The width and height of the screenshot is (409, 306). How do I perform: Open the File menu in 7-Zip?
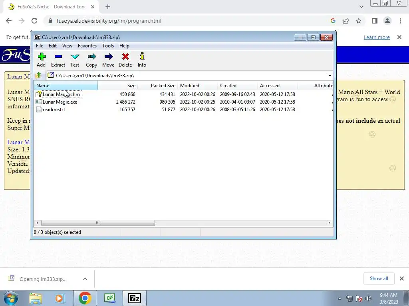[40, 46]
